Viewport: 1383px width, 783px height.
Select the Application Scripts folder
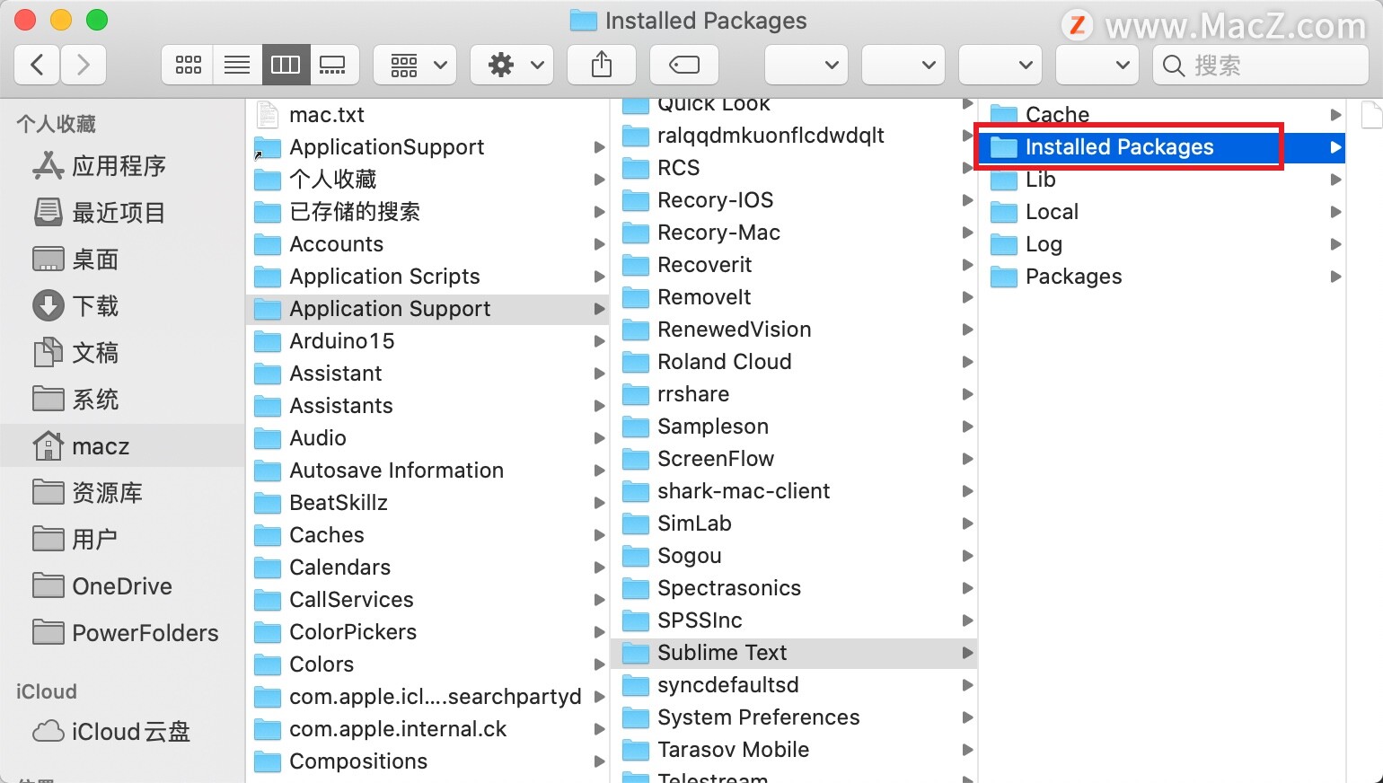(x=427, y=277)
